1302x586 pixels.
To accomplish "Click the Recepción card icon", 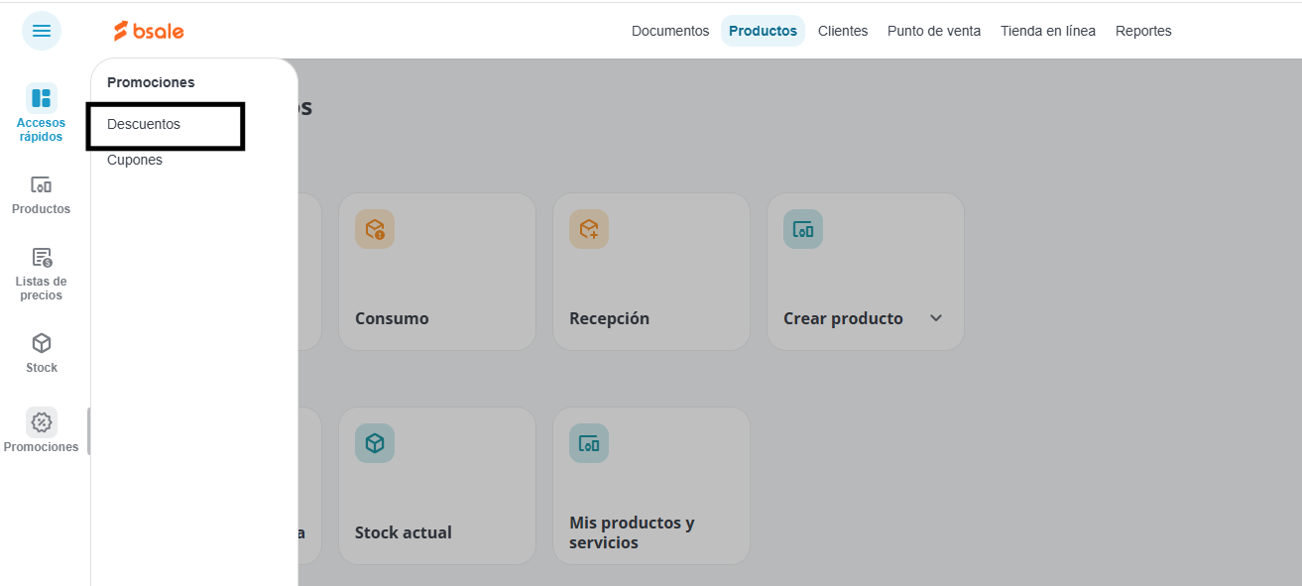I will tap(589, 229).
